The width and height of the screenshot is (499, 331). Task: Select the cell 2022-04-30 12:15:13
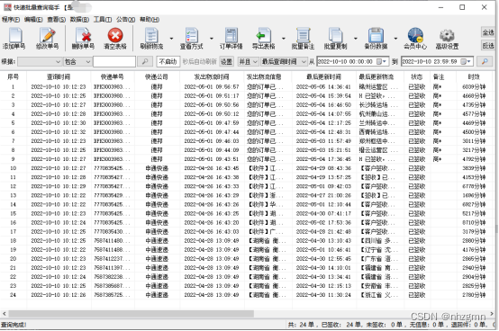click(323, 286)
